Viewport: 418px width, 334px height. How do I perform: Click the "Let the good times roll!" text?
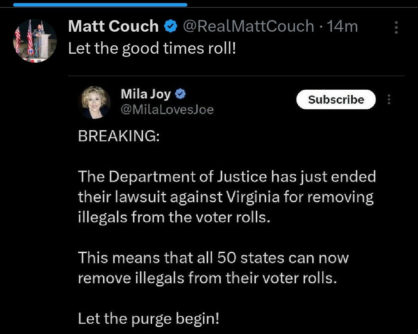coord(152,48)
